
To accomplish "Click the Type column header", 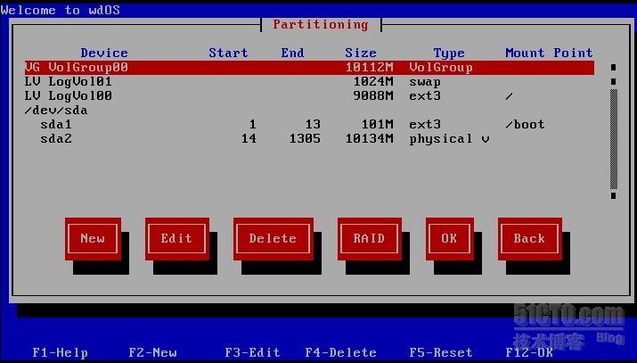I will [x=449, y=53].
